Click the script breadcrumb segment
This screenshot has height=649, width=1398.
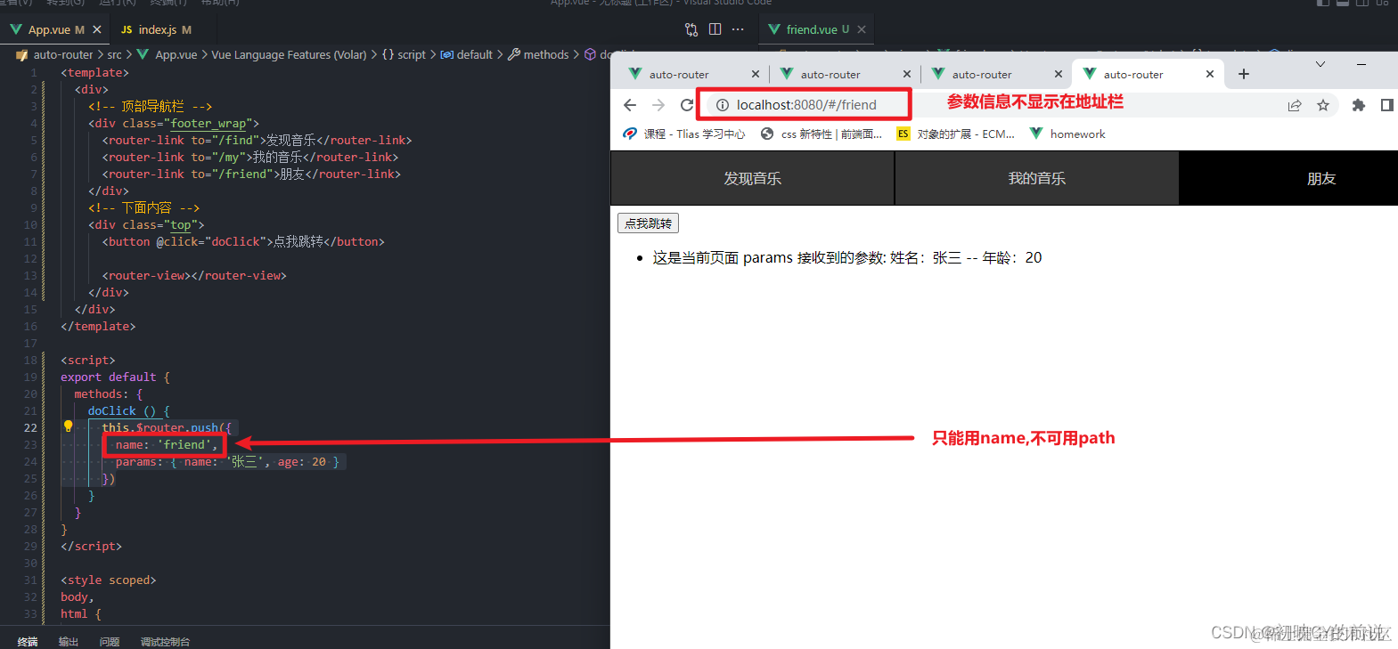(x=404, y=54)
